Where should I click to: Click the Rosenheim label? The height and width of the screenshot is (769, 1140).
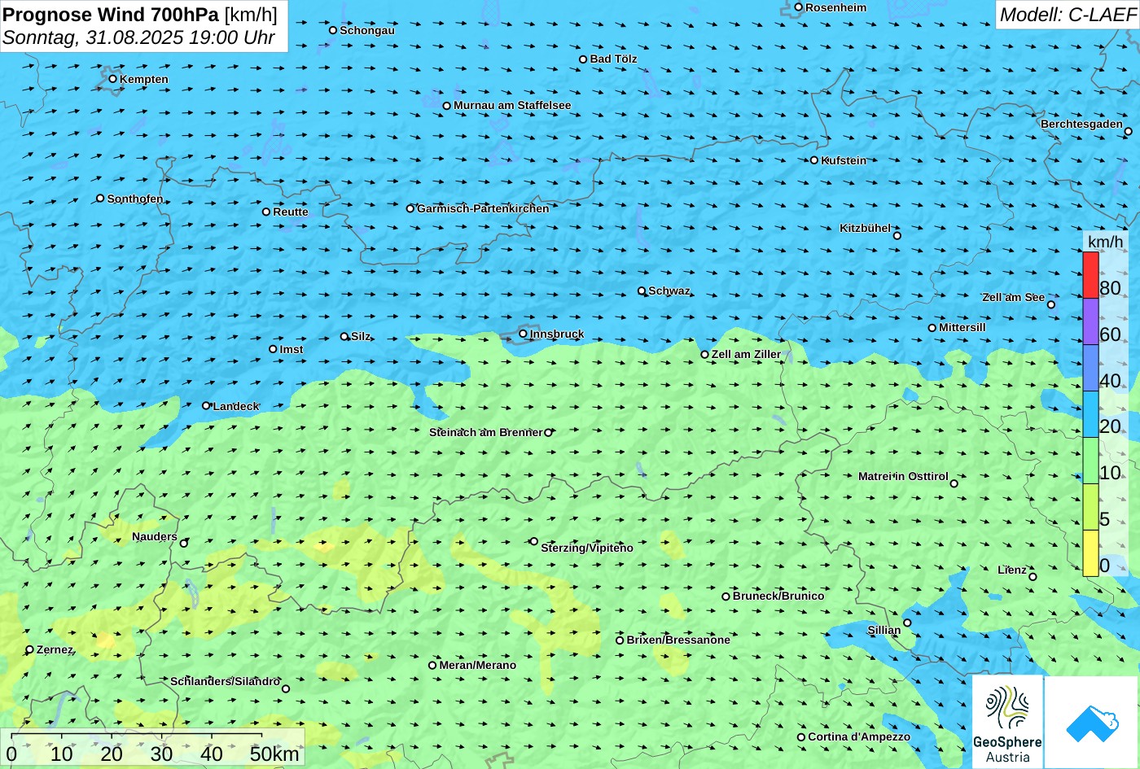(836, 7)
